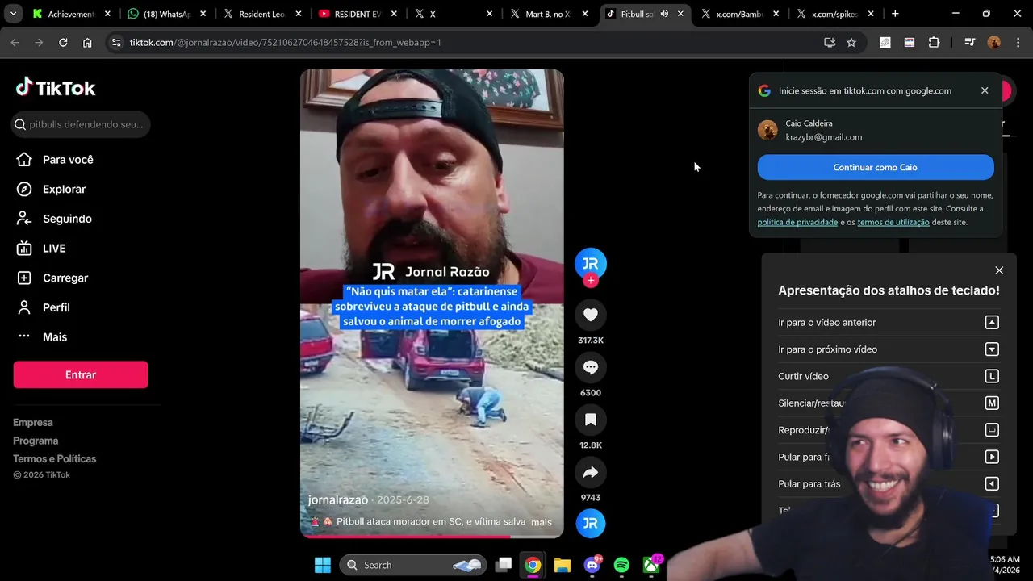Follow Jornal Razão with the plus badge
1033x581 pixels.
pyautogui.click(x=591, y=280)
